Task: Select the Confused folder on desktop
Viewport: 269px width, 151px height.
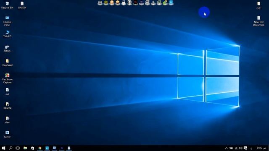Action: (7, 62)
